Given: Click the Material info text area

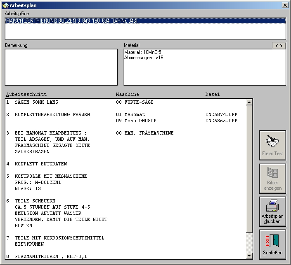Looking at the screenshot, I should click(204, 67).
